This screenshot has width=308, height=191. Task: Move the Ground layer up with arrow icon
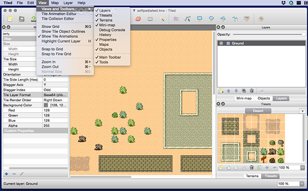point(228,91)
